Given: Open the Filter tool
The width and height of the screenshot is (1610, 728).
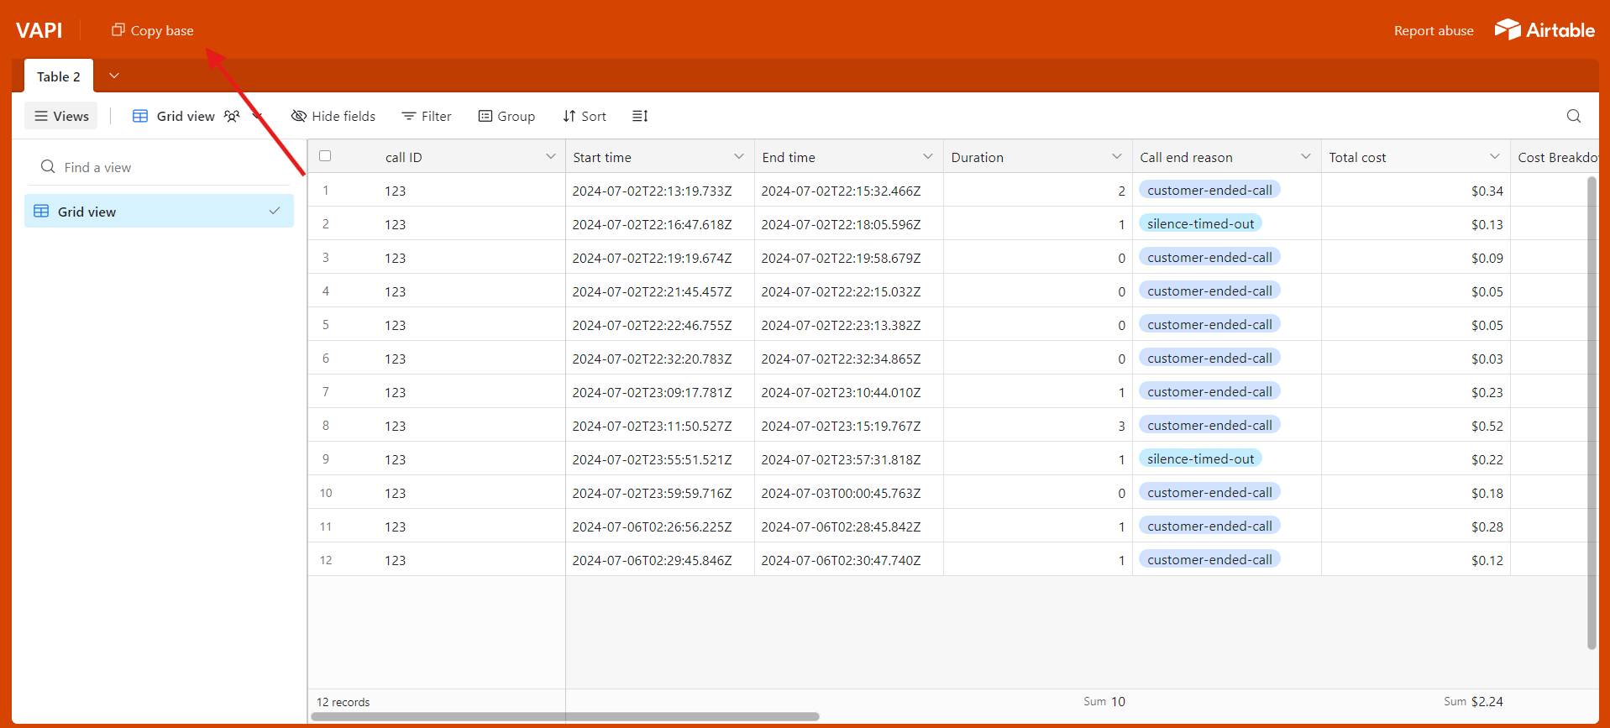Looking at the screenshot, I should pos(427,116).
